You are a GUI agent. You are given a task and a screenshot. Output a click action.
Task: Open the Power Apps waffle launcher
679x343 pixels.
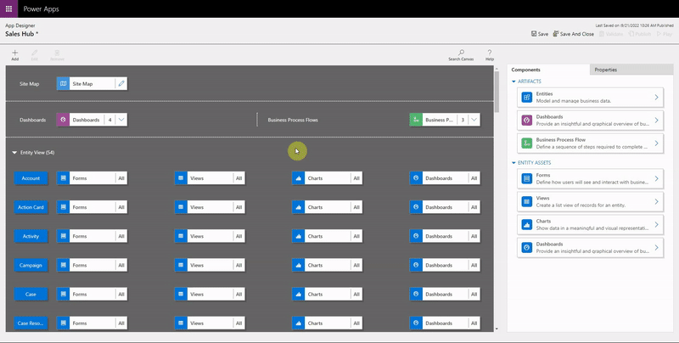click(9, 8)
